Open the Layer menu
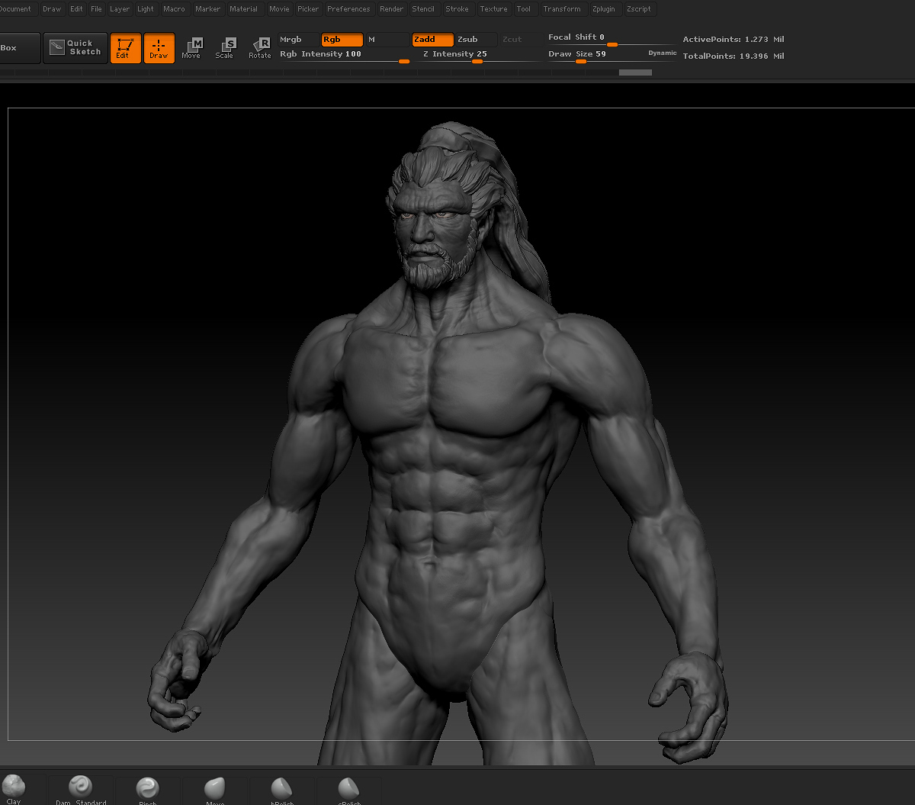This screenshot has height=805, width=915. tap(120, 9)
